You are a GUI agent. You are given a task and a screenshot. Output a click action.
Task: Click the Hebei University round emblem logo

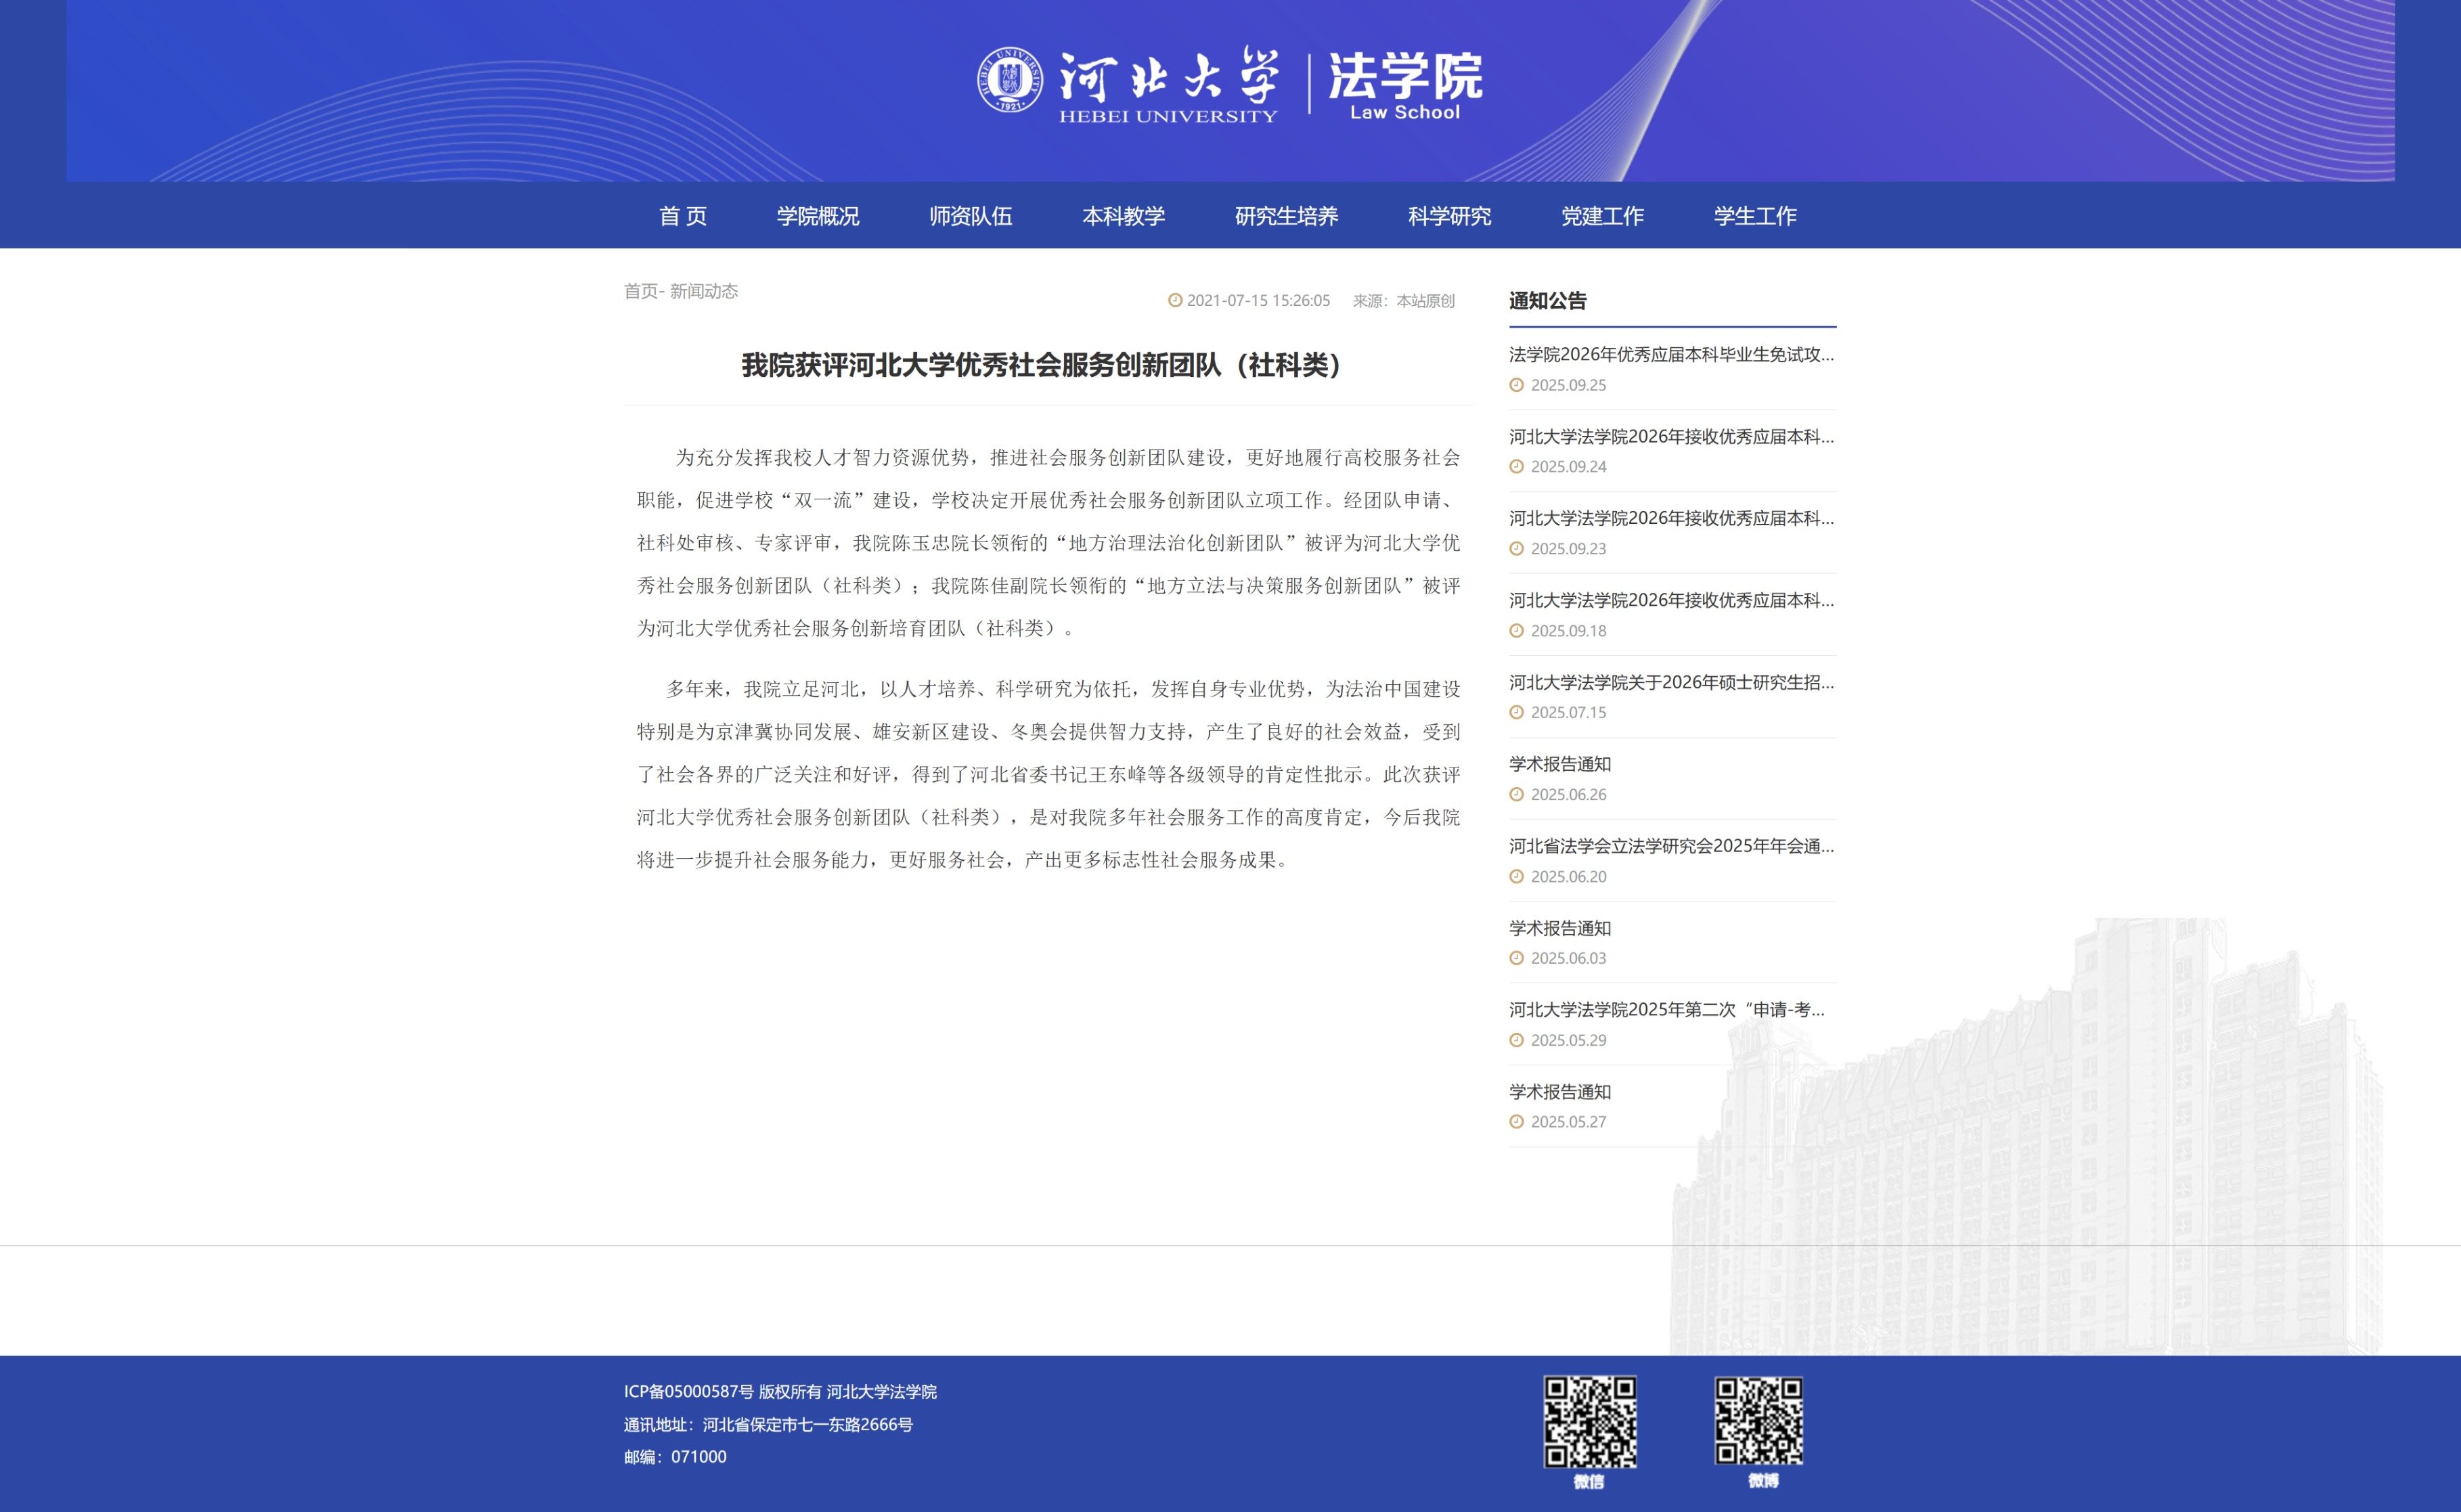[1009, 79]
